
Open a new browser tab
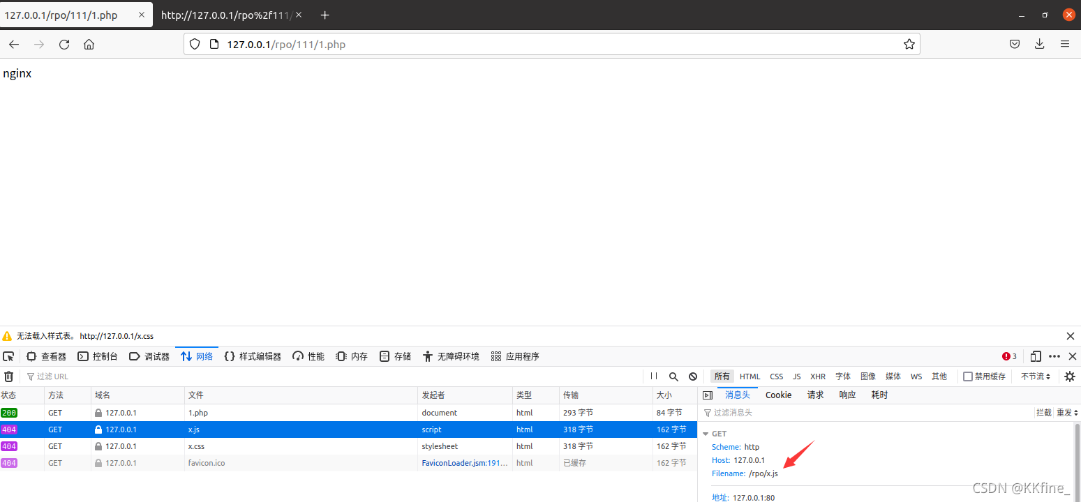pyautogui.click(x=325, y=15)
